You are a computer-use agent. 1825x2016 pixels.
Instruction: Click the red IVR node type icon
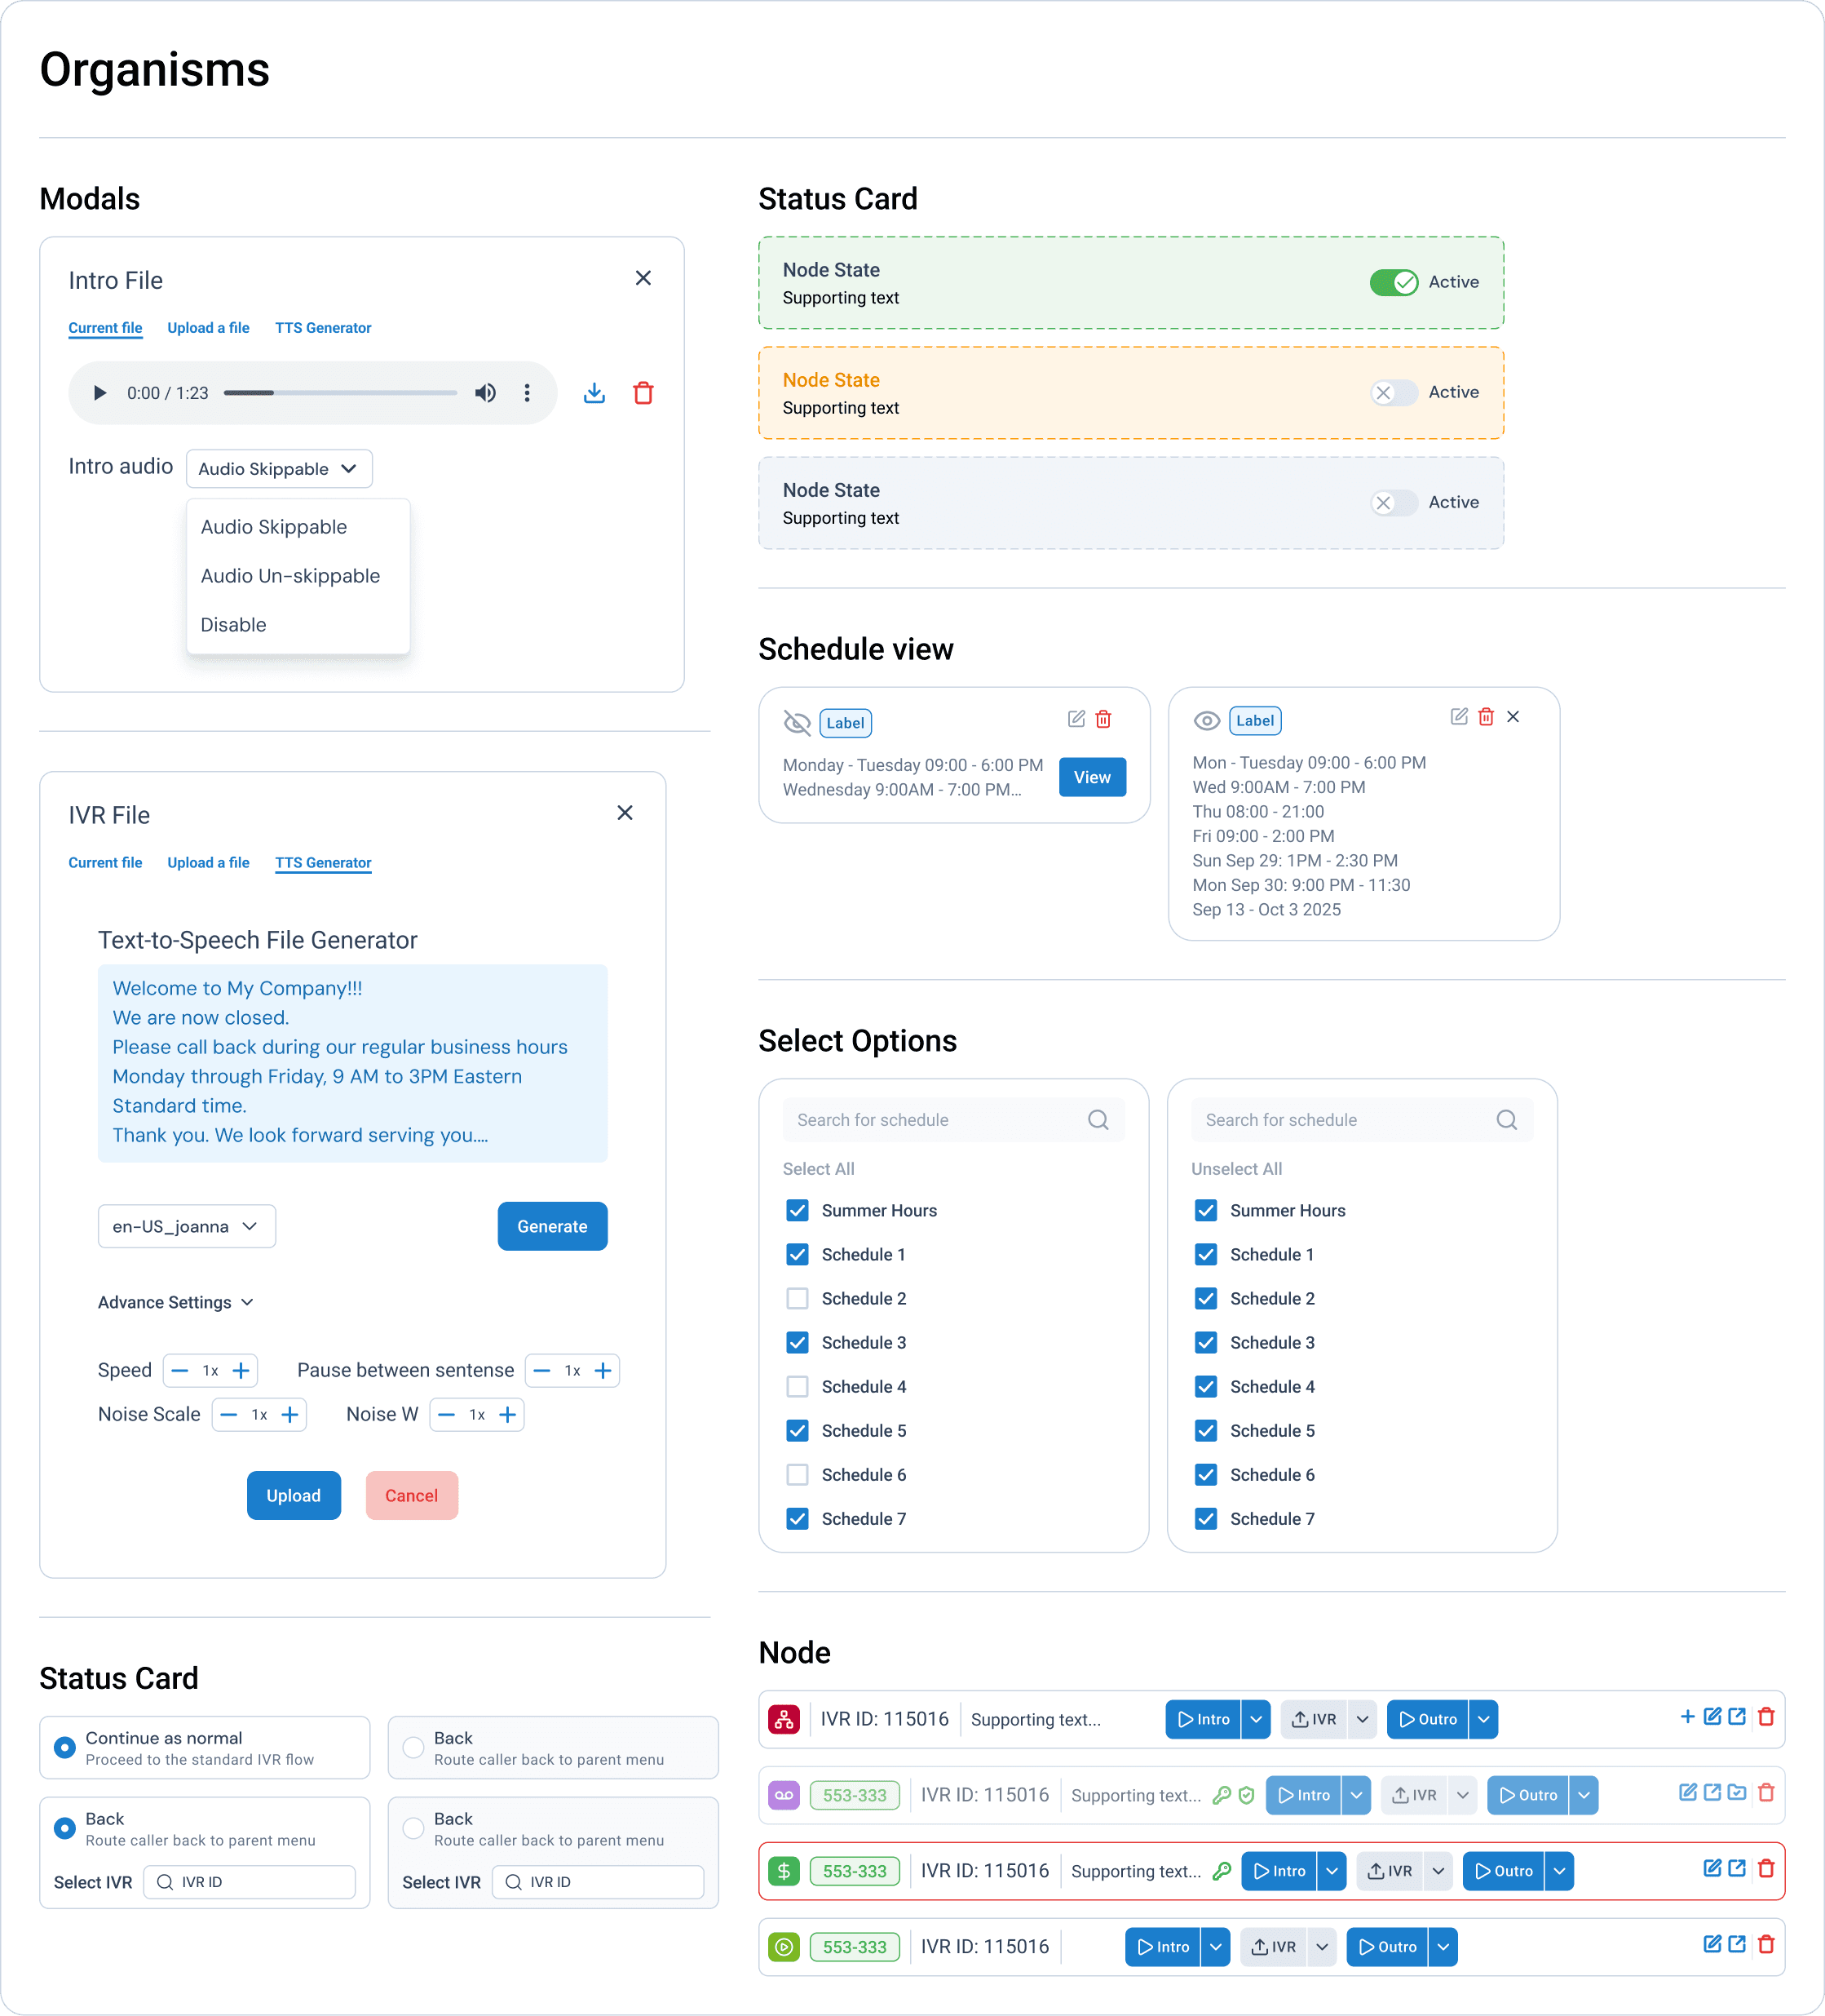(x=784, y=1719)
